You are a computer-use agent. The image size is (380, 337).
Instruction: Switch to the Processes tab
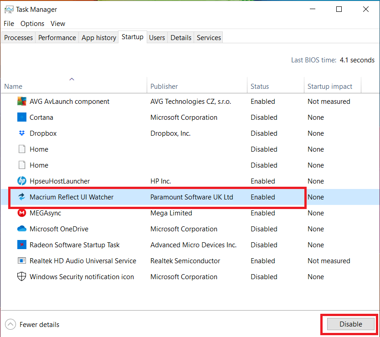coord(18,37)
